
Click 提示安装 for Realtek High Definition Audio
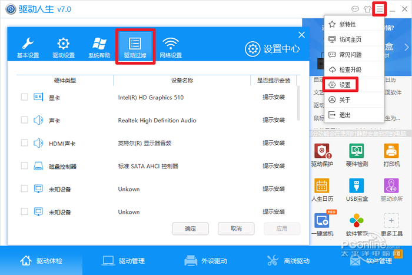coord(274,120)
